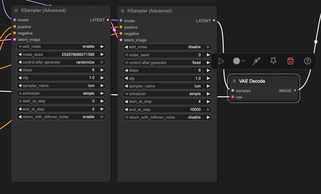Screen dimensions: 321x194
Task: Delete the selected node with the red trash icon
Action: (290, 61)
